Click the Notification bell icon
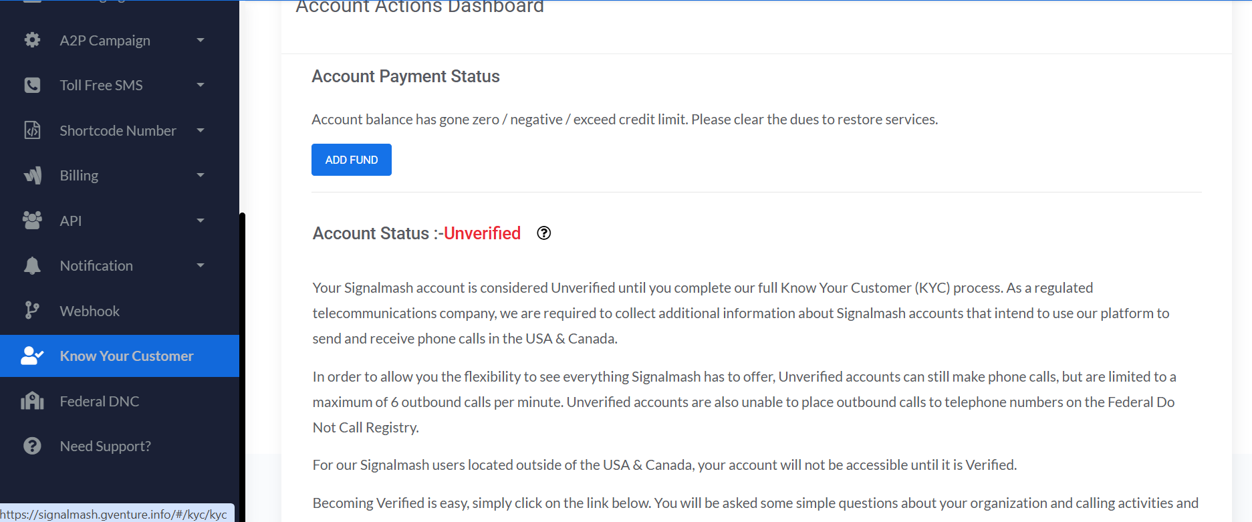 click(x=32, y=265)
